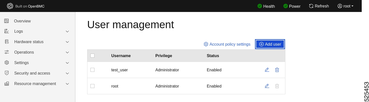Select the test_user row checkbox

(x=92, y=70)
